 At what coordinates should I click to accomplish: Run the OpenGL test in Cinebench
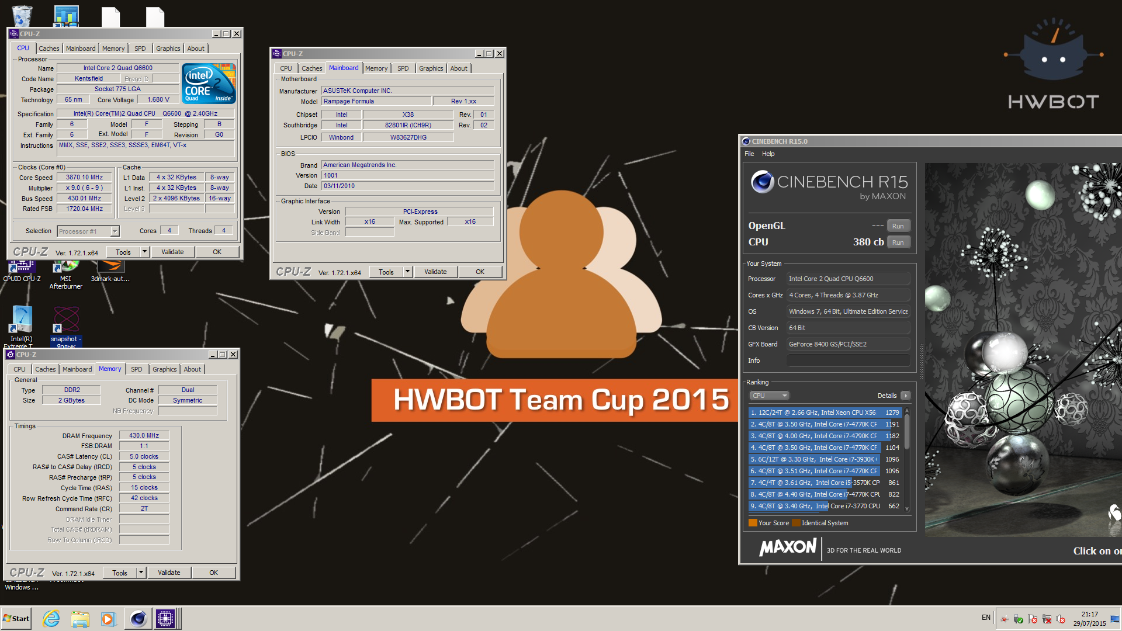898,226
